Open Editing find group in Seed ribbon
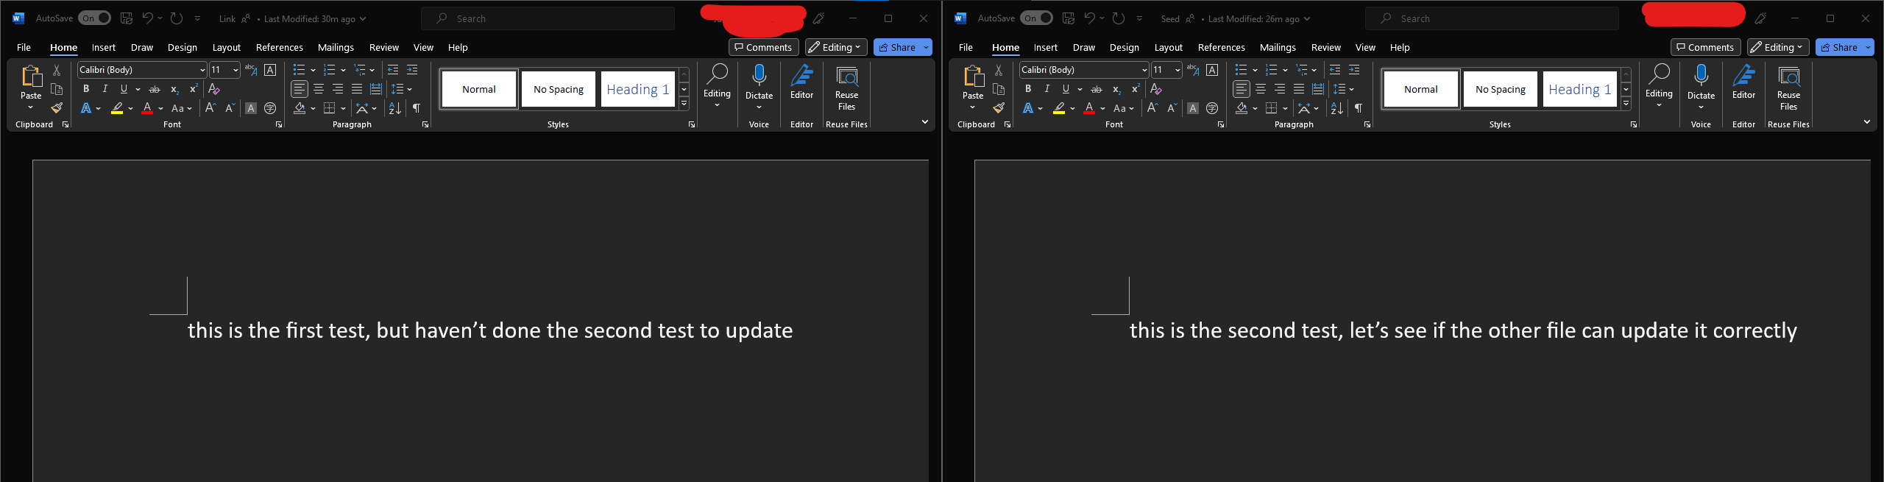The image size is (1884, 482). [1659, 86]
